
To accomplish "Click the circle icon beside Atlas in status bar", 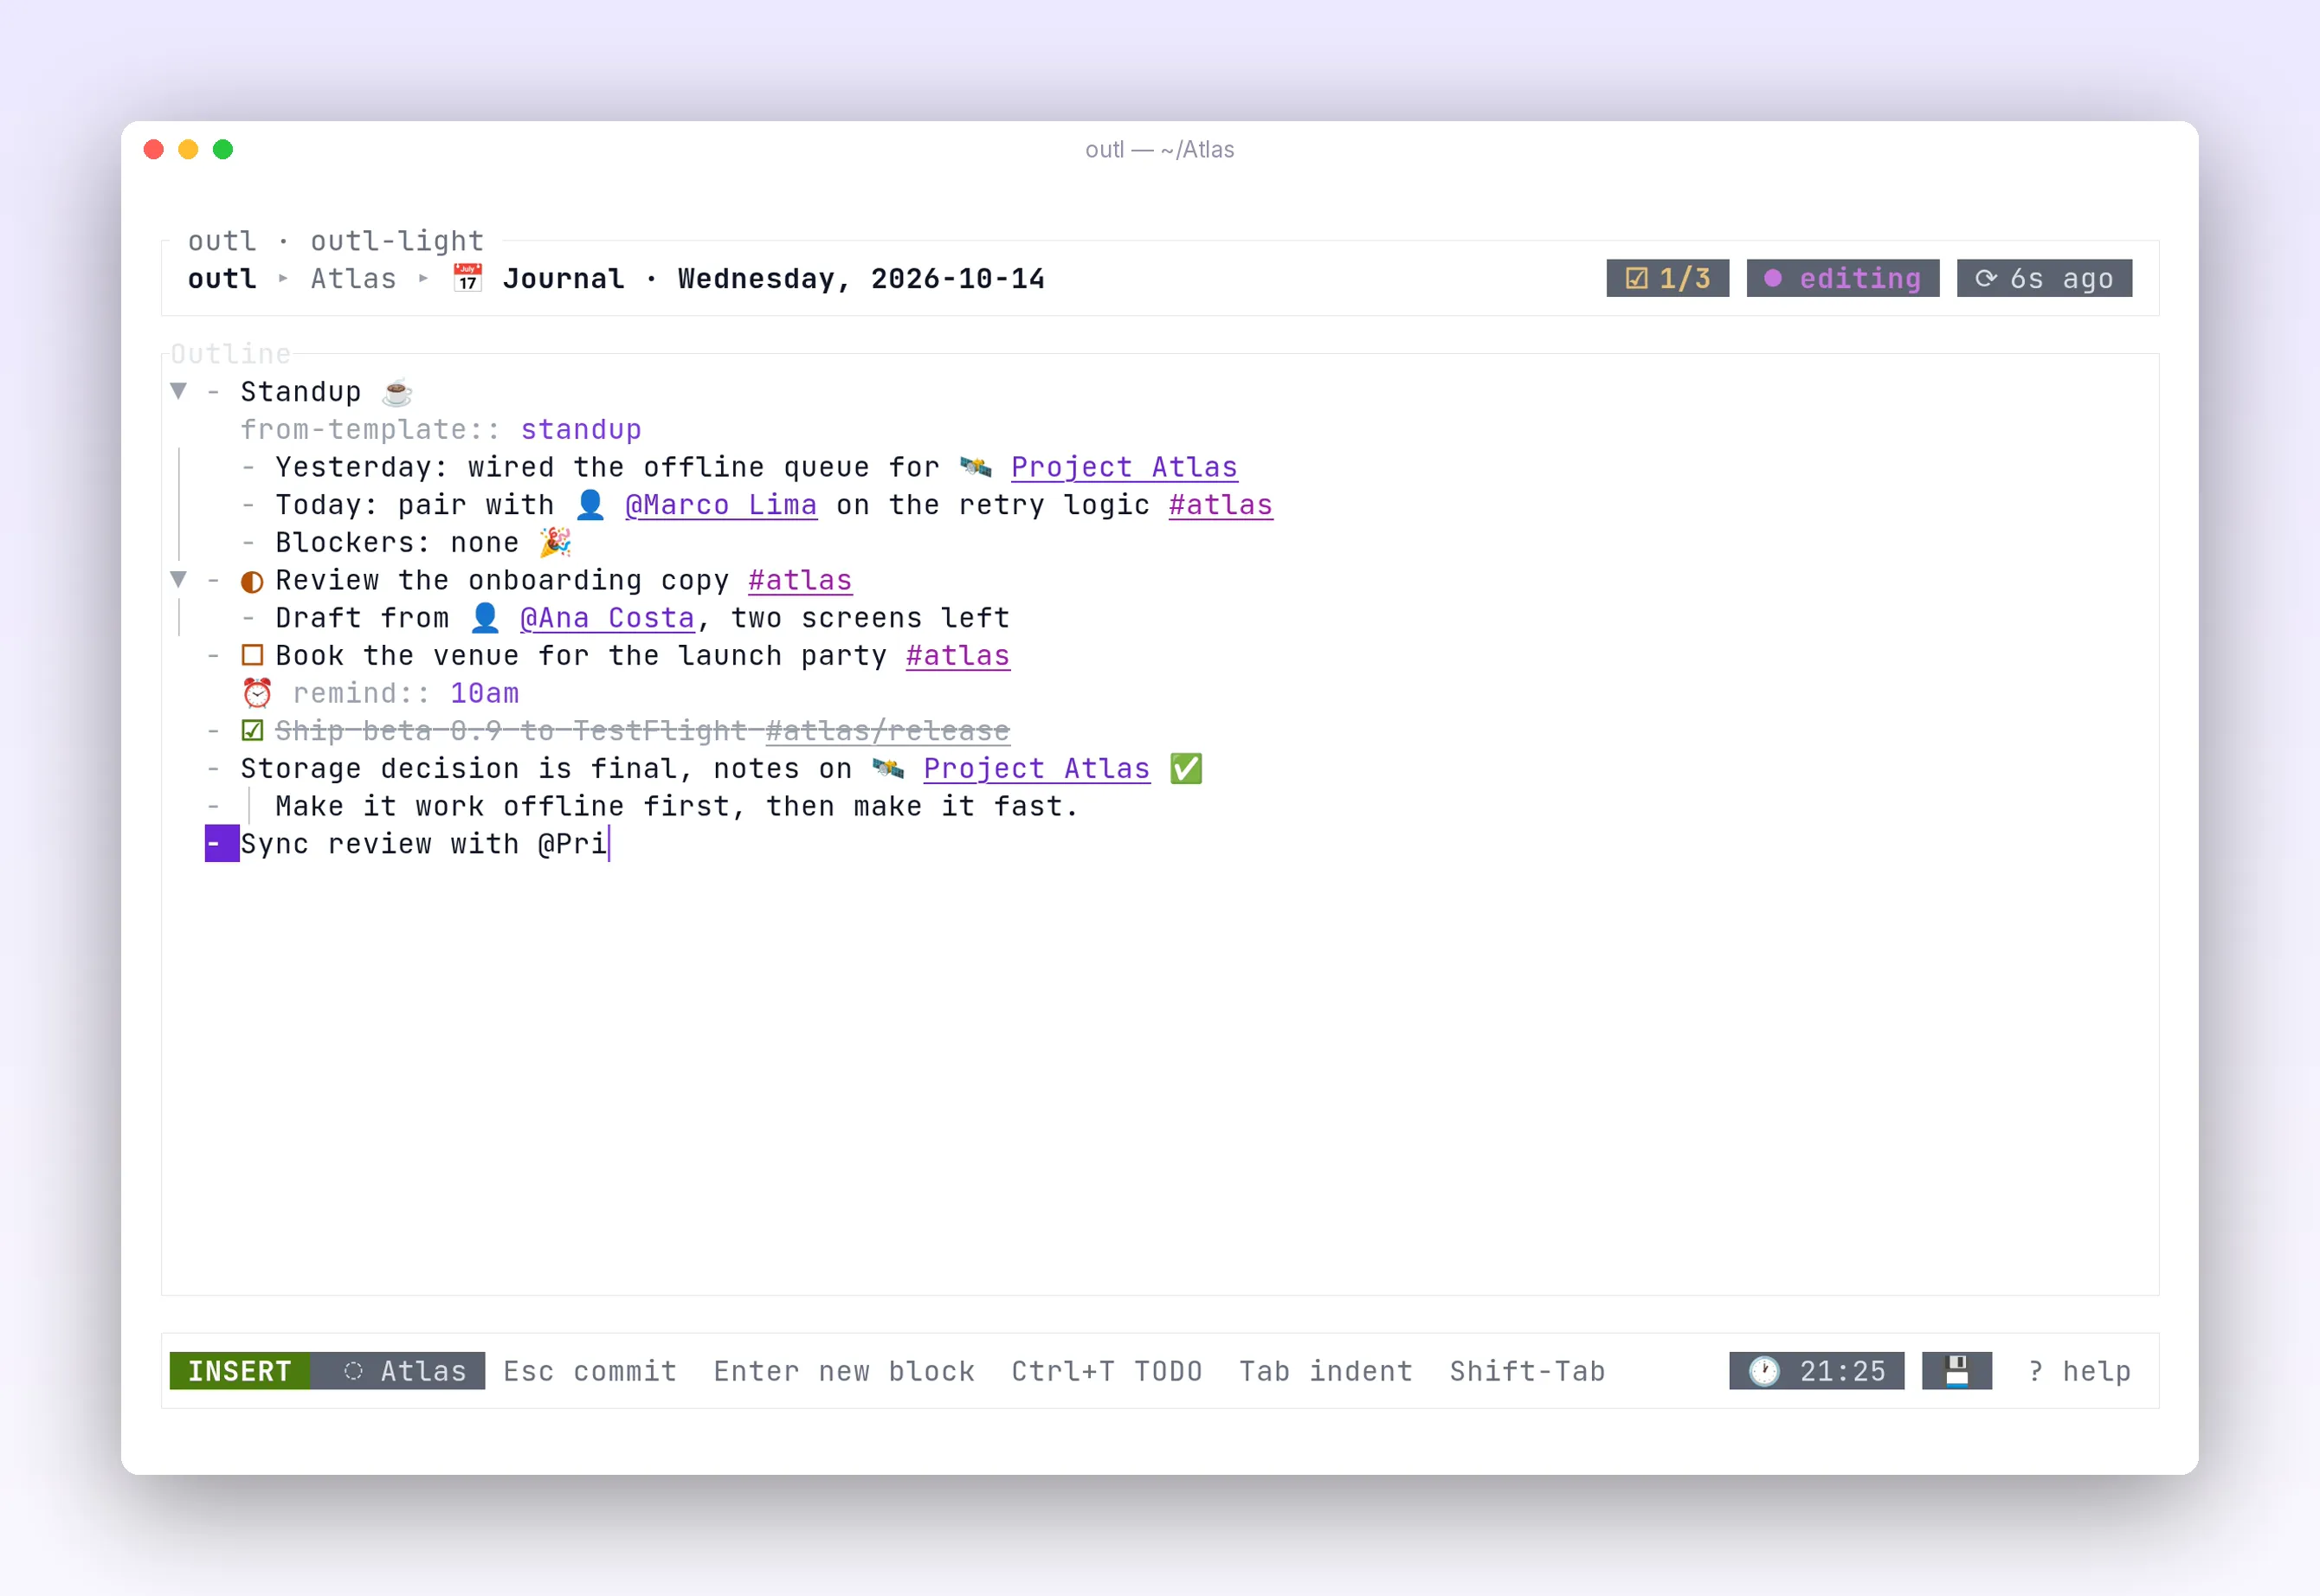I will 353,1371.
